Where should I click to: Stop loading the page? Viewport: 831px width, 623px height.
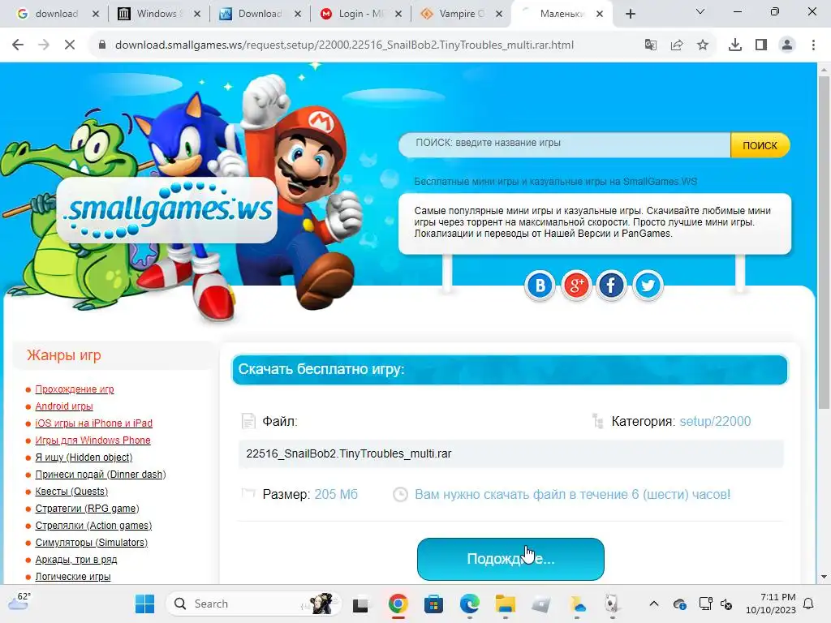69,45
